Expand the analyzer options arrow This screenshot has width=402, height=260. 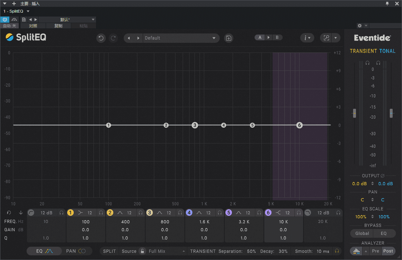click(x=366, y=251)
